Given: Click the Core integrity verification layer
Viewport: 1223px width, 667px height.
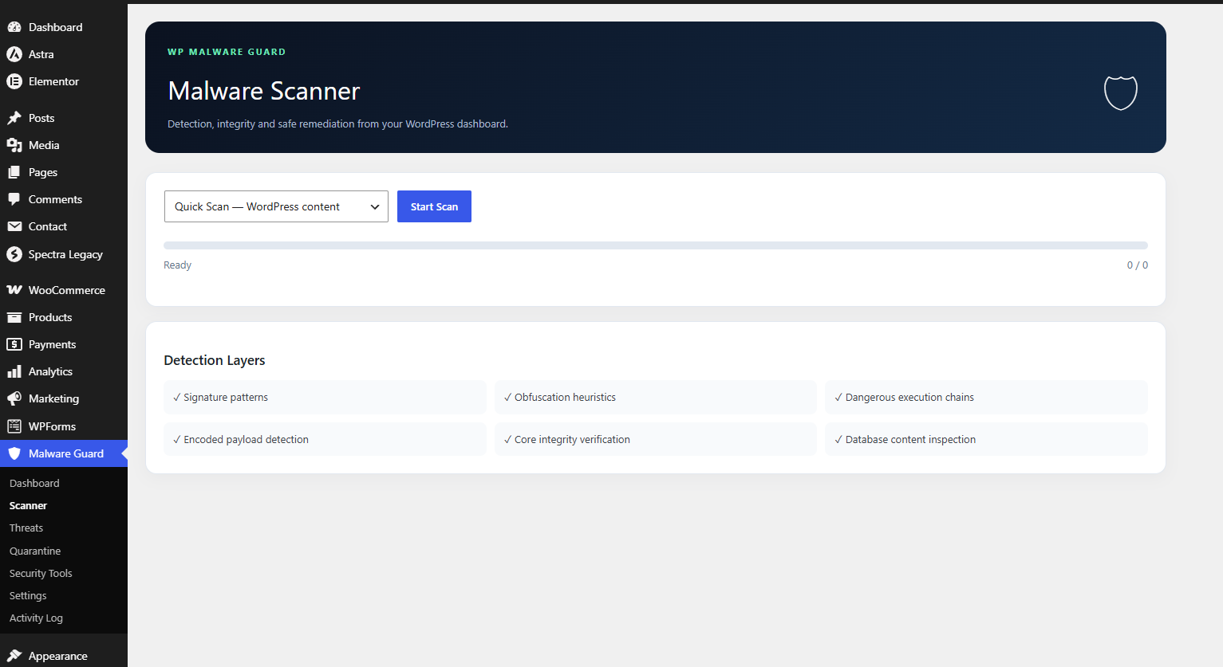Looking at the screenshot, I should pyautogui.click(x=656, y=439).
